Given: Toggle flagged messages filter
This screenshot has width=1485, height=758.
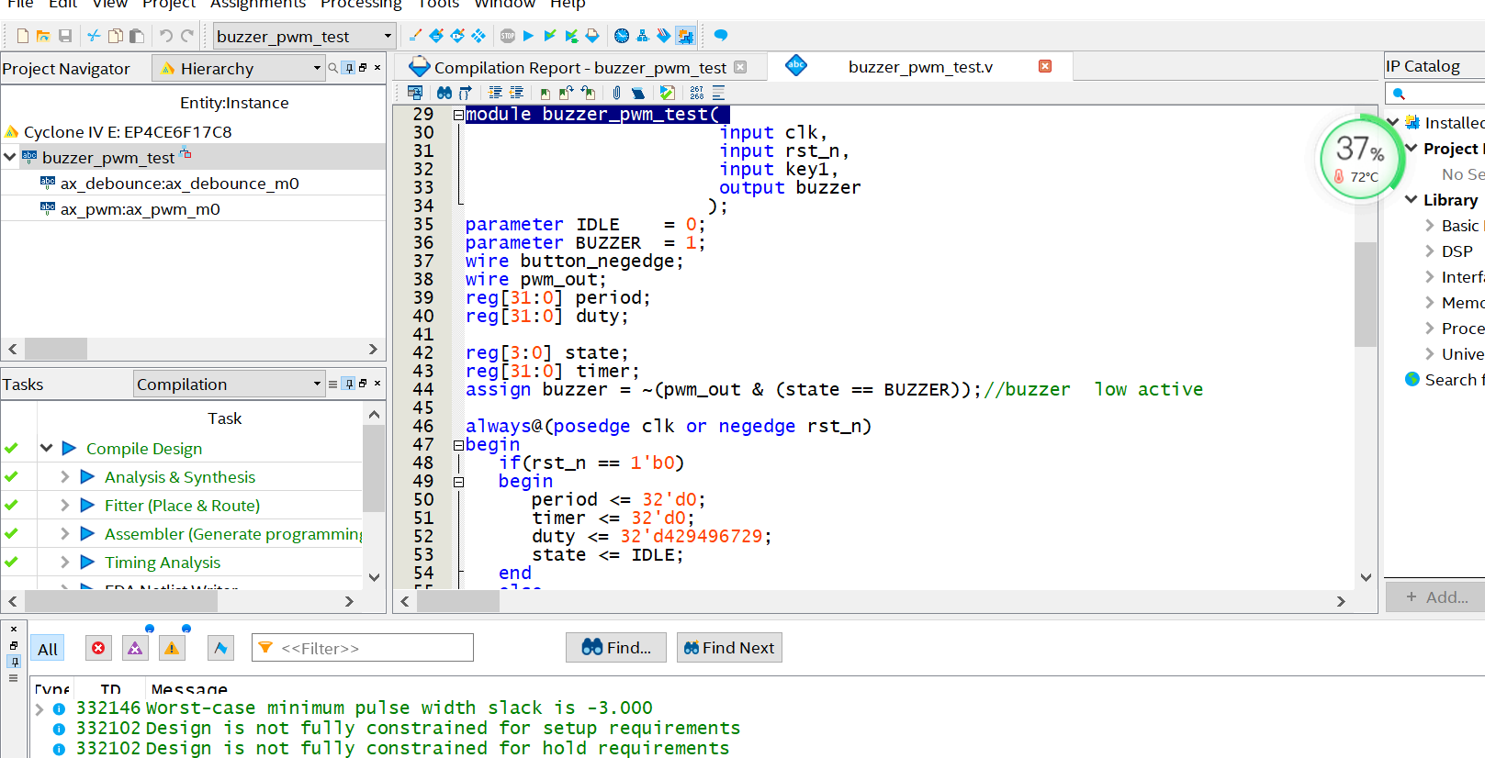Looking at the screenshot, I should (x=220, y=648).
